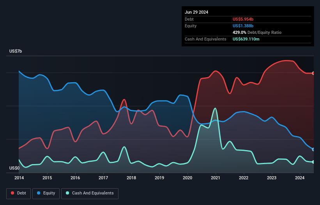
Task: Click the 2022 x-axis label
Action: coord(244,178)
